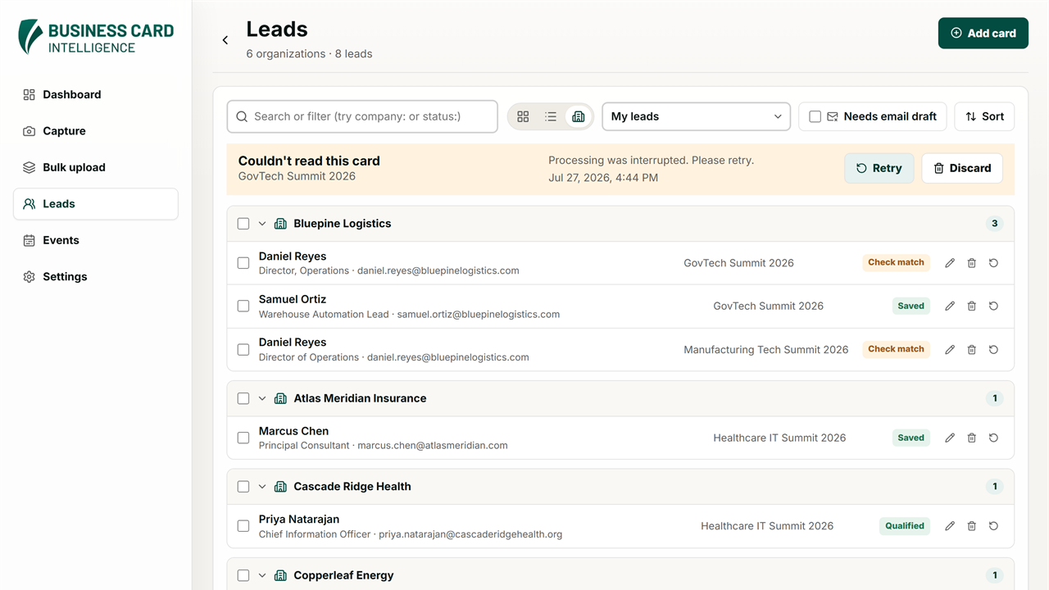Open Bulk upload page
Screen dimensions: 1049x590
point(96,167)
